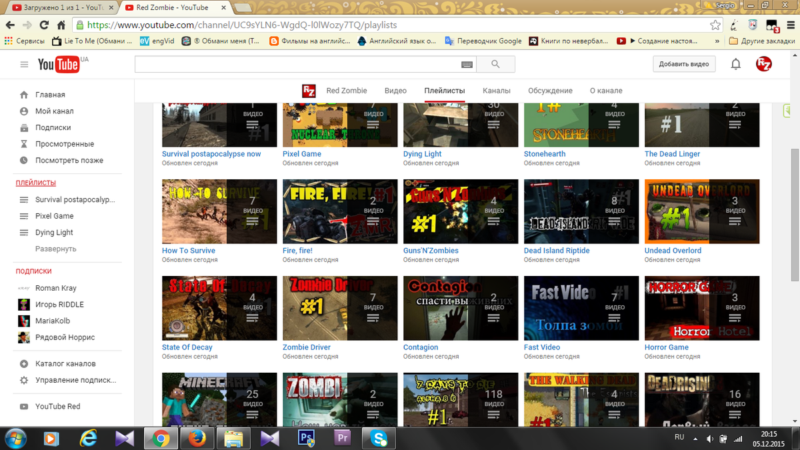Open the Подписки sidebar link

[x=53, y=127]
